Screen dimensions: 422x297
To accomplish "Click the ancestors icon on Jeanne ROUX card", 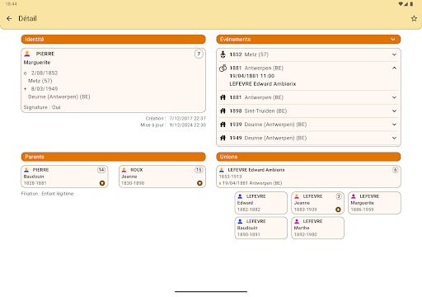I will pyautogui.click(x=199, y=183).
